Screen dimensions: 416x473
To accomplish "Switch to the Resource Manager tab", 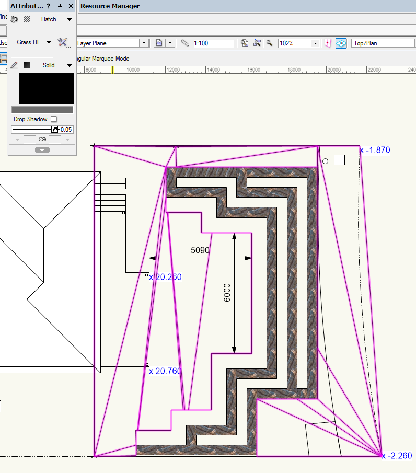I will pyautogui.click(x=110, y=6).
